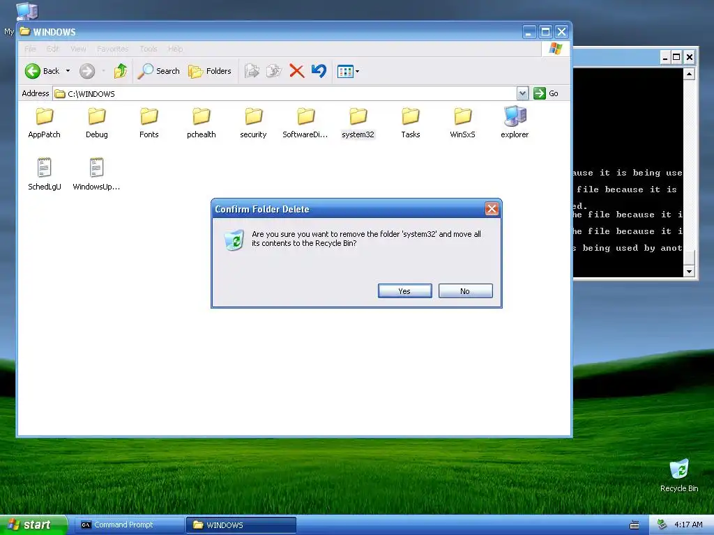This screenshot has height=535, width=714.
Task: Minimize the Command Prompt window
Action: tap(665, 57)
